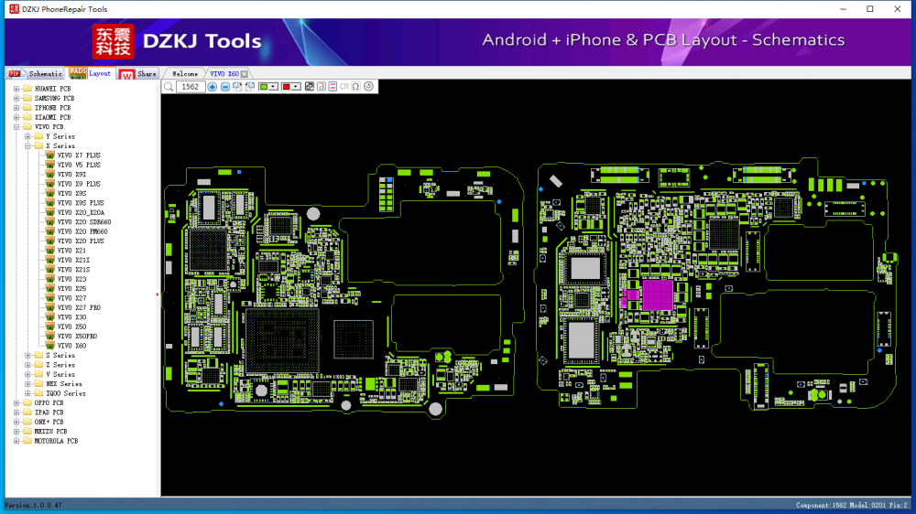Click the Omega symbol toolbar icon
The height and width of the screenshot is (514, 916).
point(355,87)
